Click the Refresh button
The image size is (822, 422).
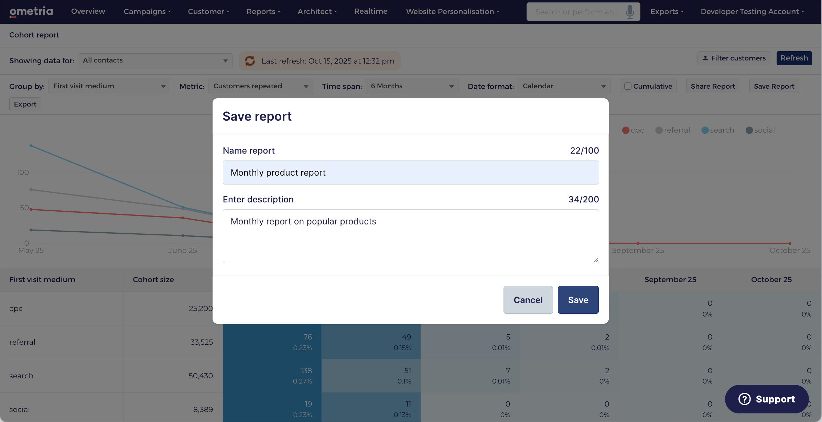pos(794,58)
